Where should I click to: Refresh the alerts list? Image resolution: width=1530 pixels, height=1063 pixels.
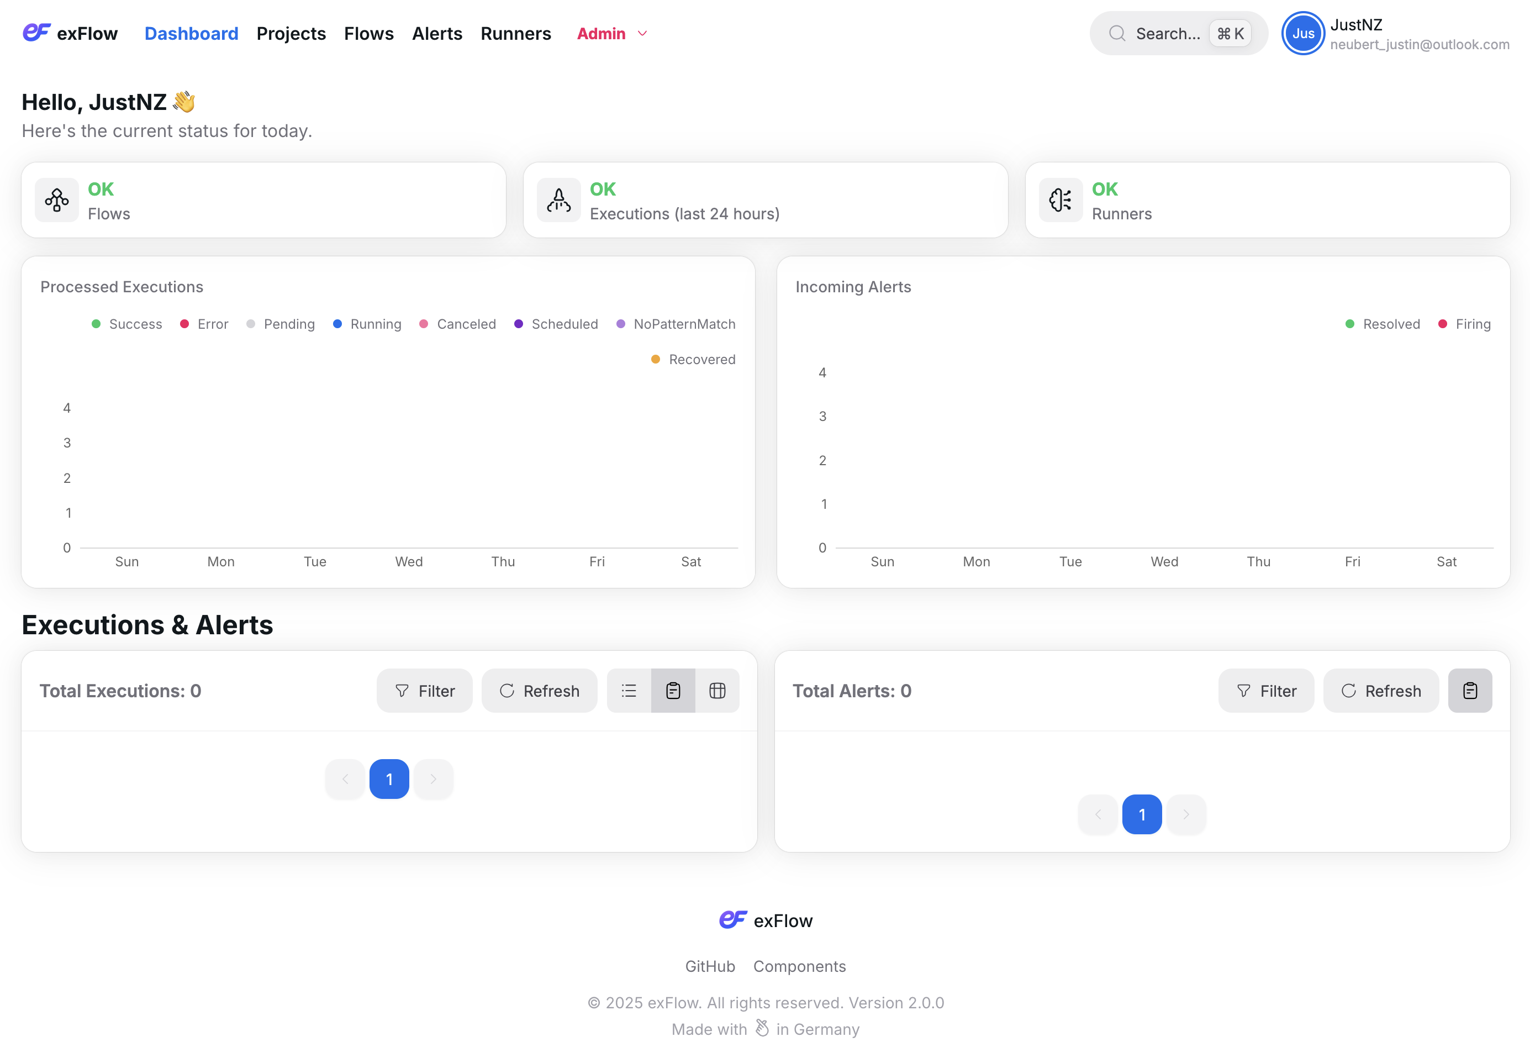[1380, 691]
